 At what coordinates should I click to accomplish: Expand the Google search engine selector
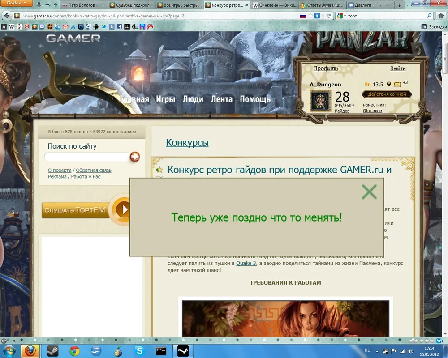[341, 16]
